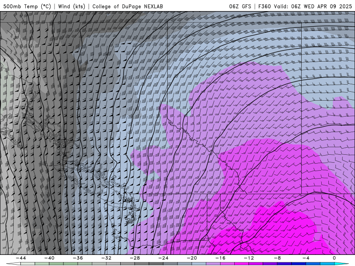Click the '06Z GFS' model run label

click(240, 6)
